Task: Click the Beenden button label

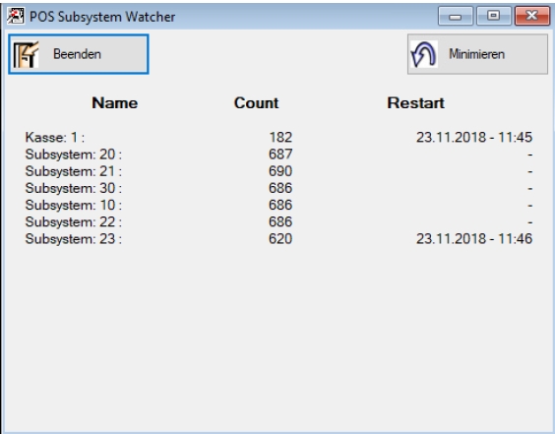Action: [x=77, y=54]
